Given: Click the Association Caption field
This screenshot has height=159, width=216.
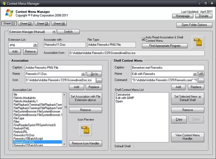Looking at the screenshot, I should [64, 68].
